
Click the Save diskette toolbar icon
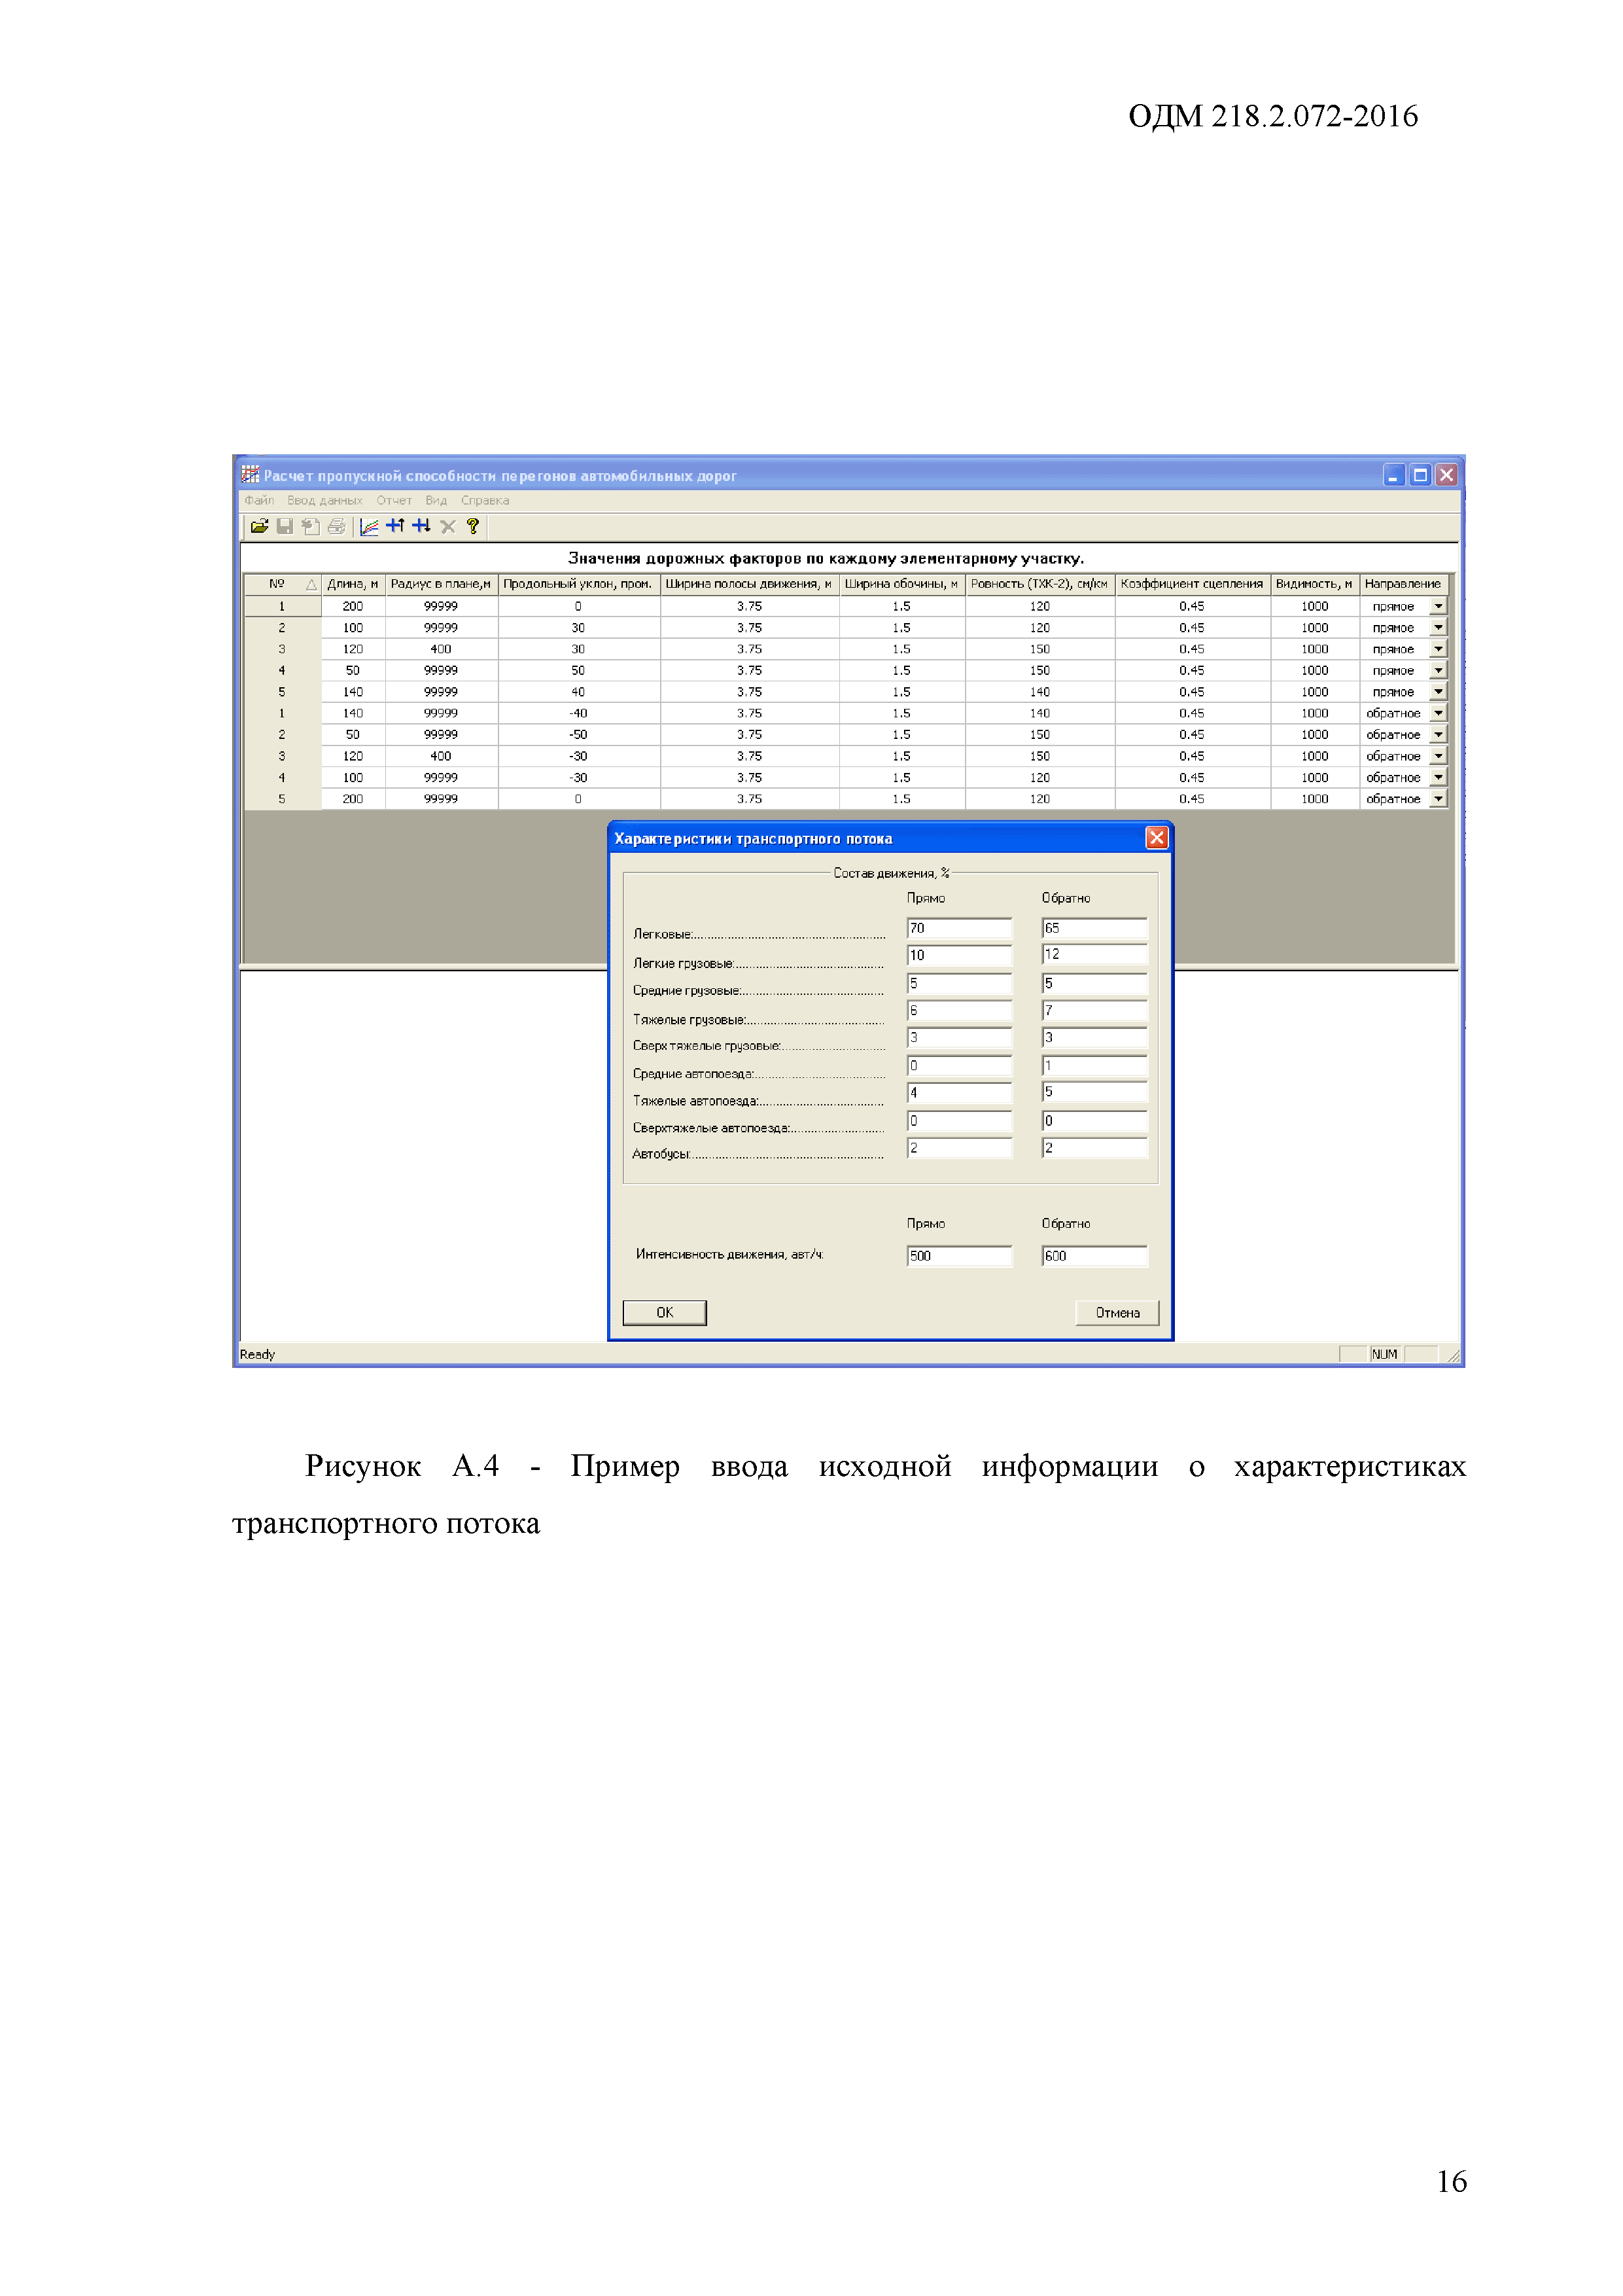(x=285, y=526)
